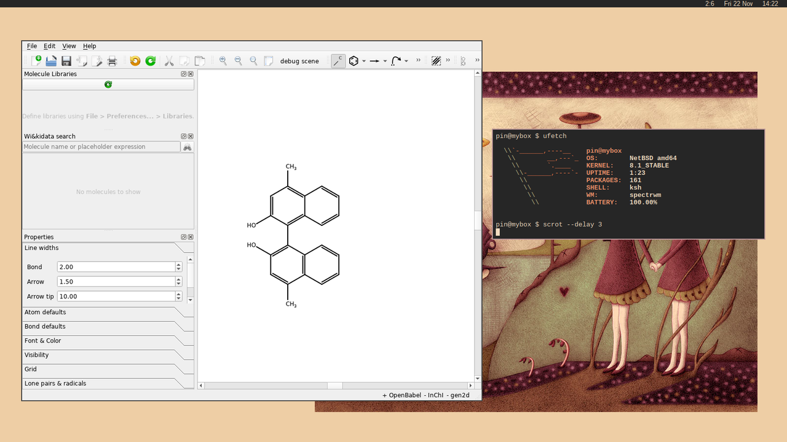Reload molecule libraries with green refresh button

coord(108,85)
